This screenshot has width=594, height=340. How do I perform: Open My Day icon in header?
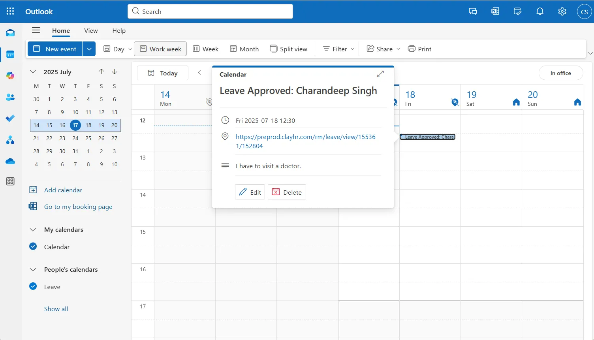click(517, 11)
